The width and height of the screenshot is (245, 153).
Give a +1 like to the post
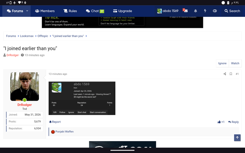click(221, 122)
